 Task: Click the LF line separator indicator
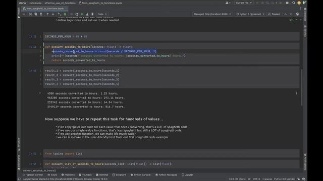point(249,179)
